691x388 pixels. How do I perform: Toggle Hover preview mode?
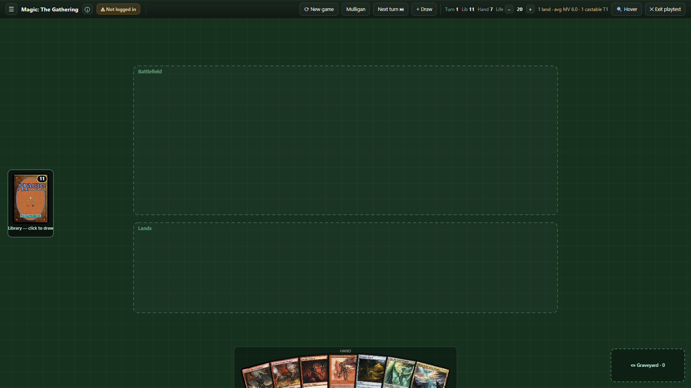[627, 9]
